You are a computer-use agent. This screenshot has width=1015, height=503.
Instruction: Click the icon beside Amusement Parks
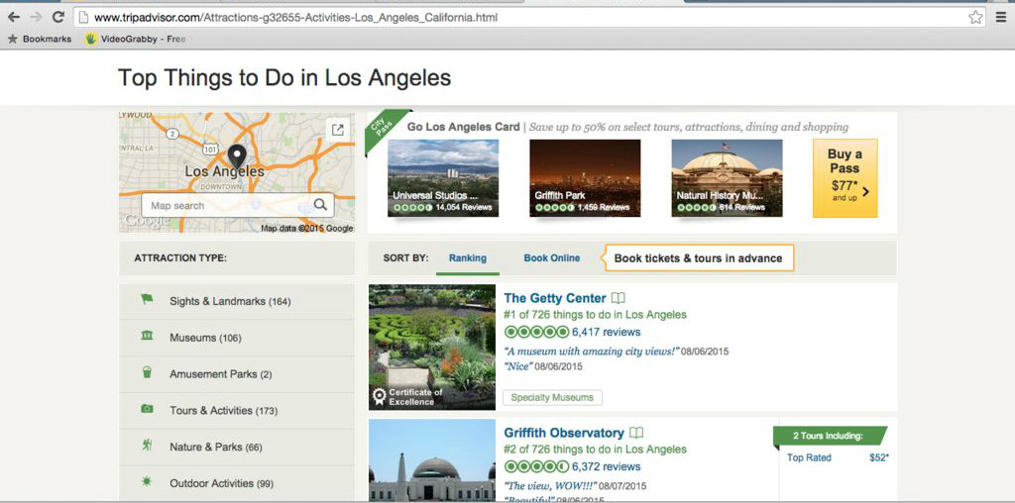pyautogui.click(x=147, y=372)
